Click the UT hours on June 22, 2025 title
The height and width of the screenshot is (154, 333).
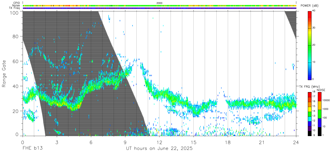(159, 149)
